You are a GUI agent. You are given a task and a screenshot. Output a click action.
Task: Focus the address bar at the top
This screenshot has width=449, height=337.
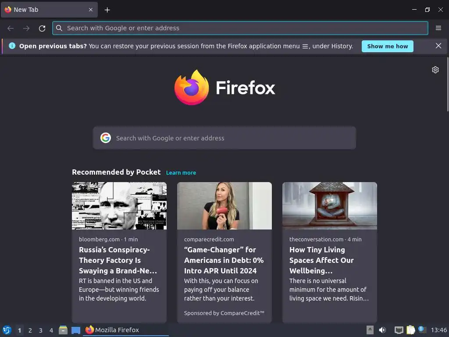point(240,28)
